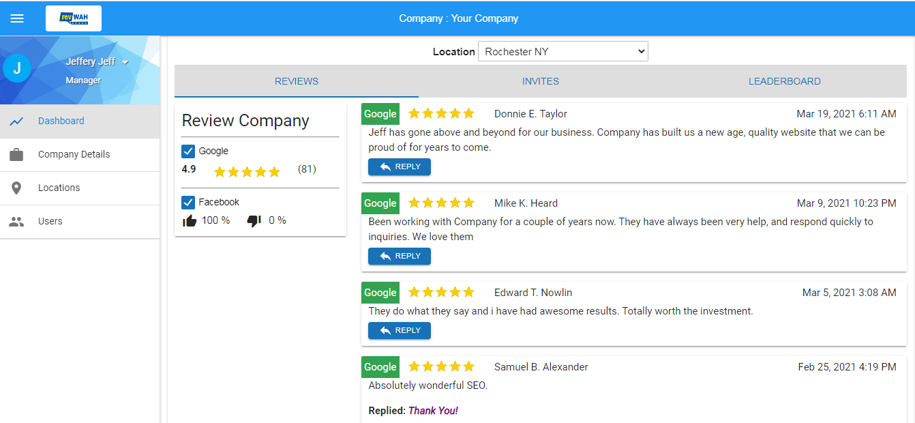Click the date Mar 5, 2021 3:08 AM
Viewport: 915px width, 423px height.
point(850,293)
